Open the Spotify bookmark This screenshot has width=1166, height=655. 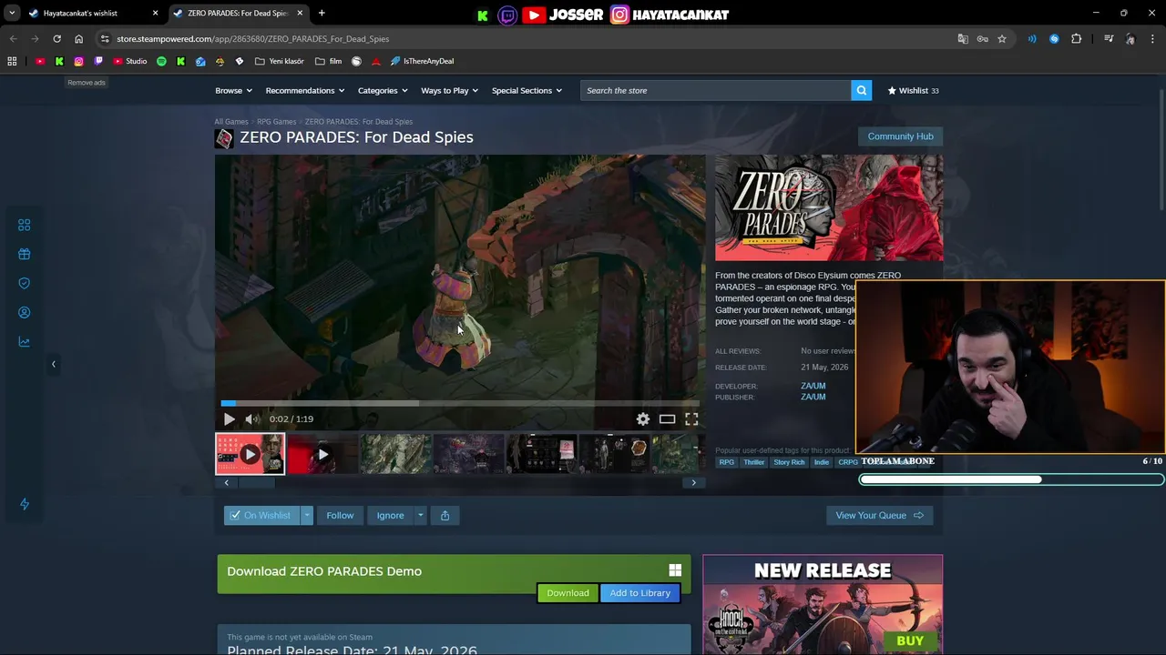[x=161, y=61]
